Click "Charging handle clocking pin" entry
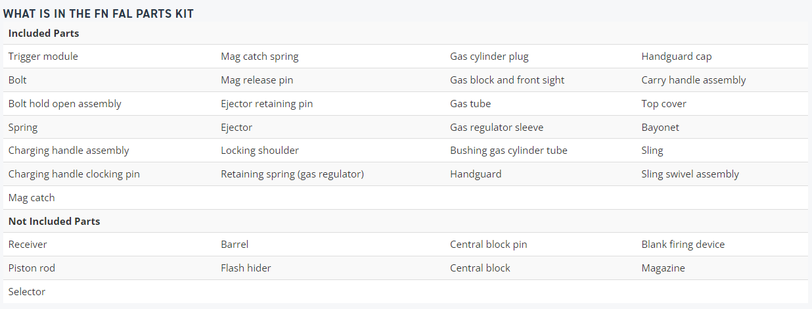The height and width of the screenshot is (309, 812). 74,174
